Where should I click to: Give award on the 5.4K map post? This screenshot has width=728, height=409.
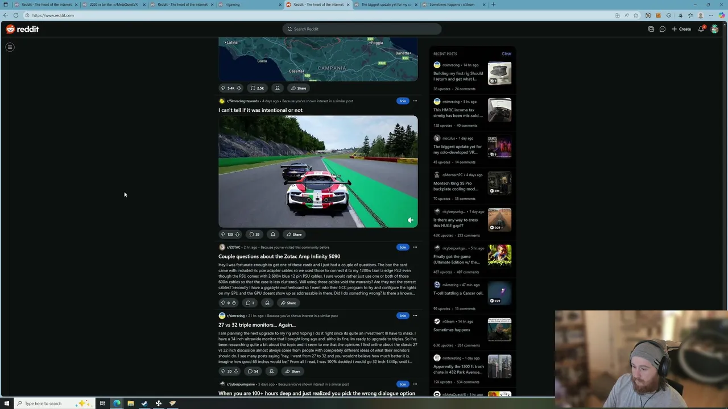278,88
